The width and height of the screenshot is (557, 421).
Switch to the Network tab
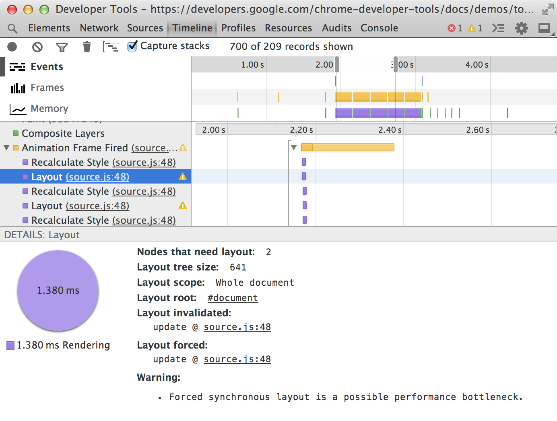[99, 28]
